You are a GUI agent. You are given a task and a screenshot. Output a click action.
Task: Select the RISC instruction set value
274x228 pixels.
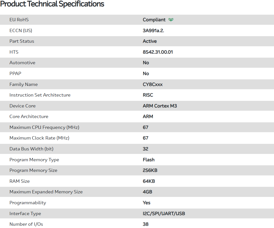point(148,95)
